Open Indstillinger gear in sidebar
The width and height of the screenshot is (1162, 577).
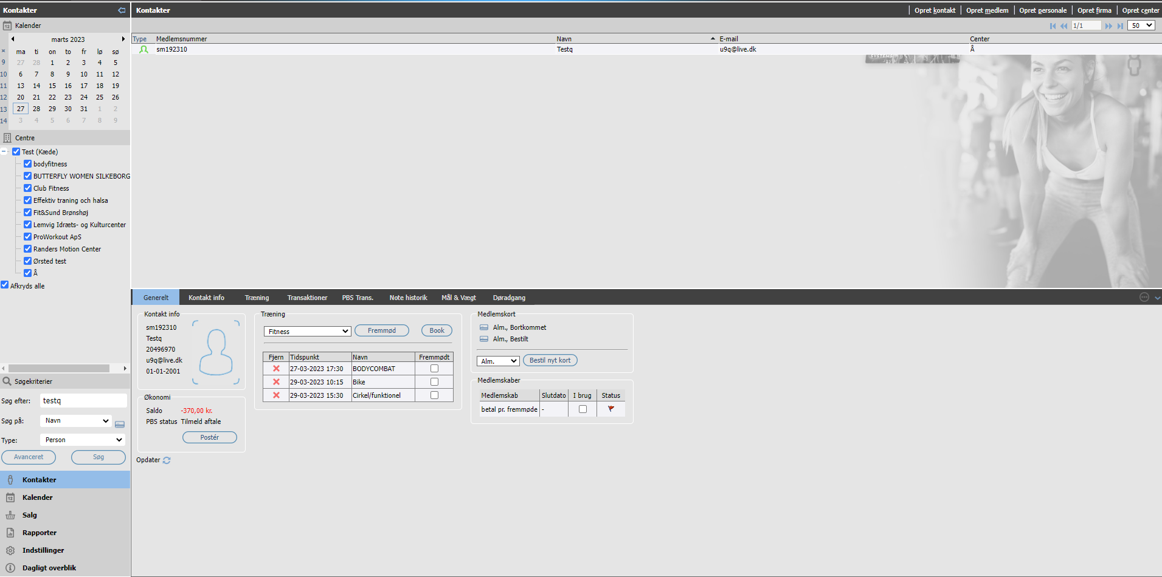10,550
